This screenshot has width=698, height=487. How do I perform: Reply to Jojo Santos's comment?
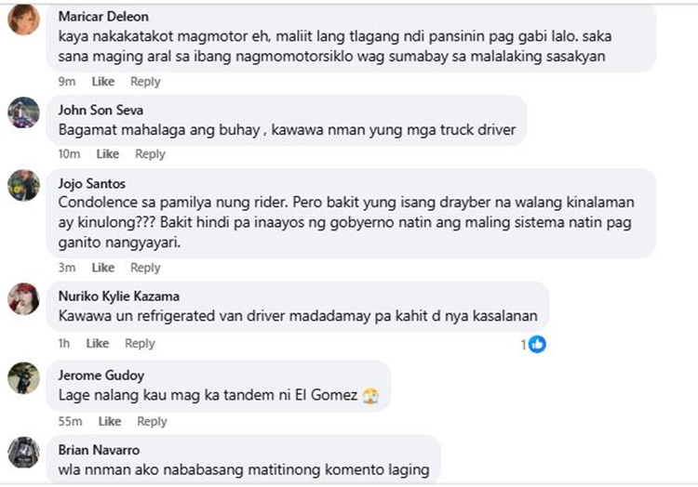click(145, 268)
